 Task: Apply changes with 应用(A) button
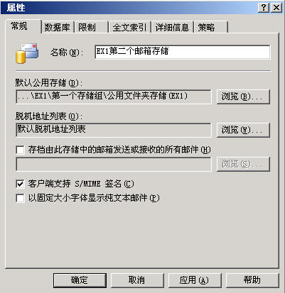195,280
